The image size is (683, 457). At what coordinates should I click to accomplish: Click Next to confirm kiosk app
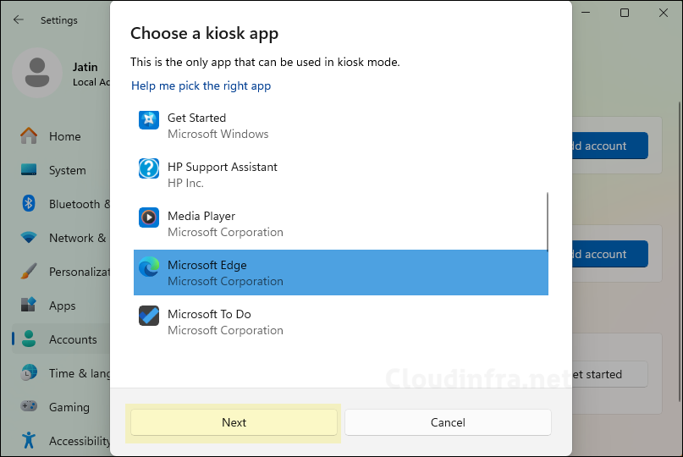coord(234,422)
